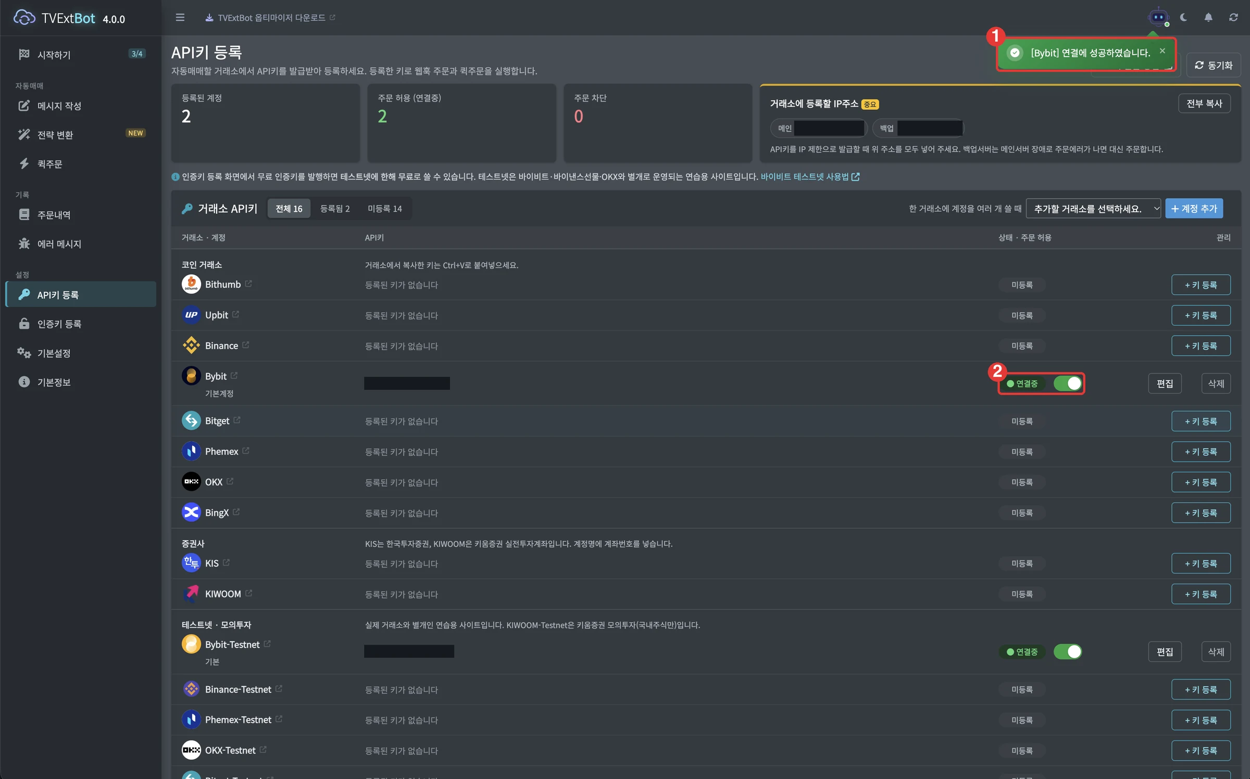Open Binance external link icon
1250x779 pixels.
tap(246, 345)
